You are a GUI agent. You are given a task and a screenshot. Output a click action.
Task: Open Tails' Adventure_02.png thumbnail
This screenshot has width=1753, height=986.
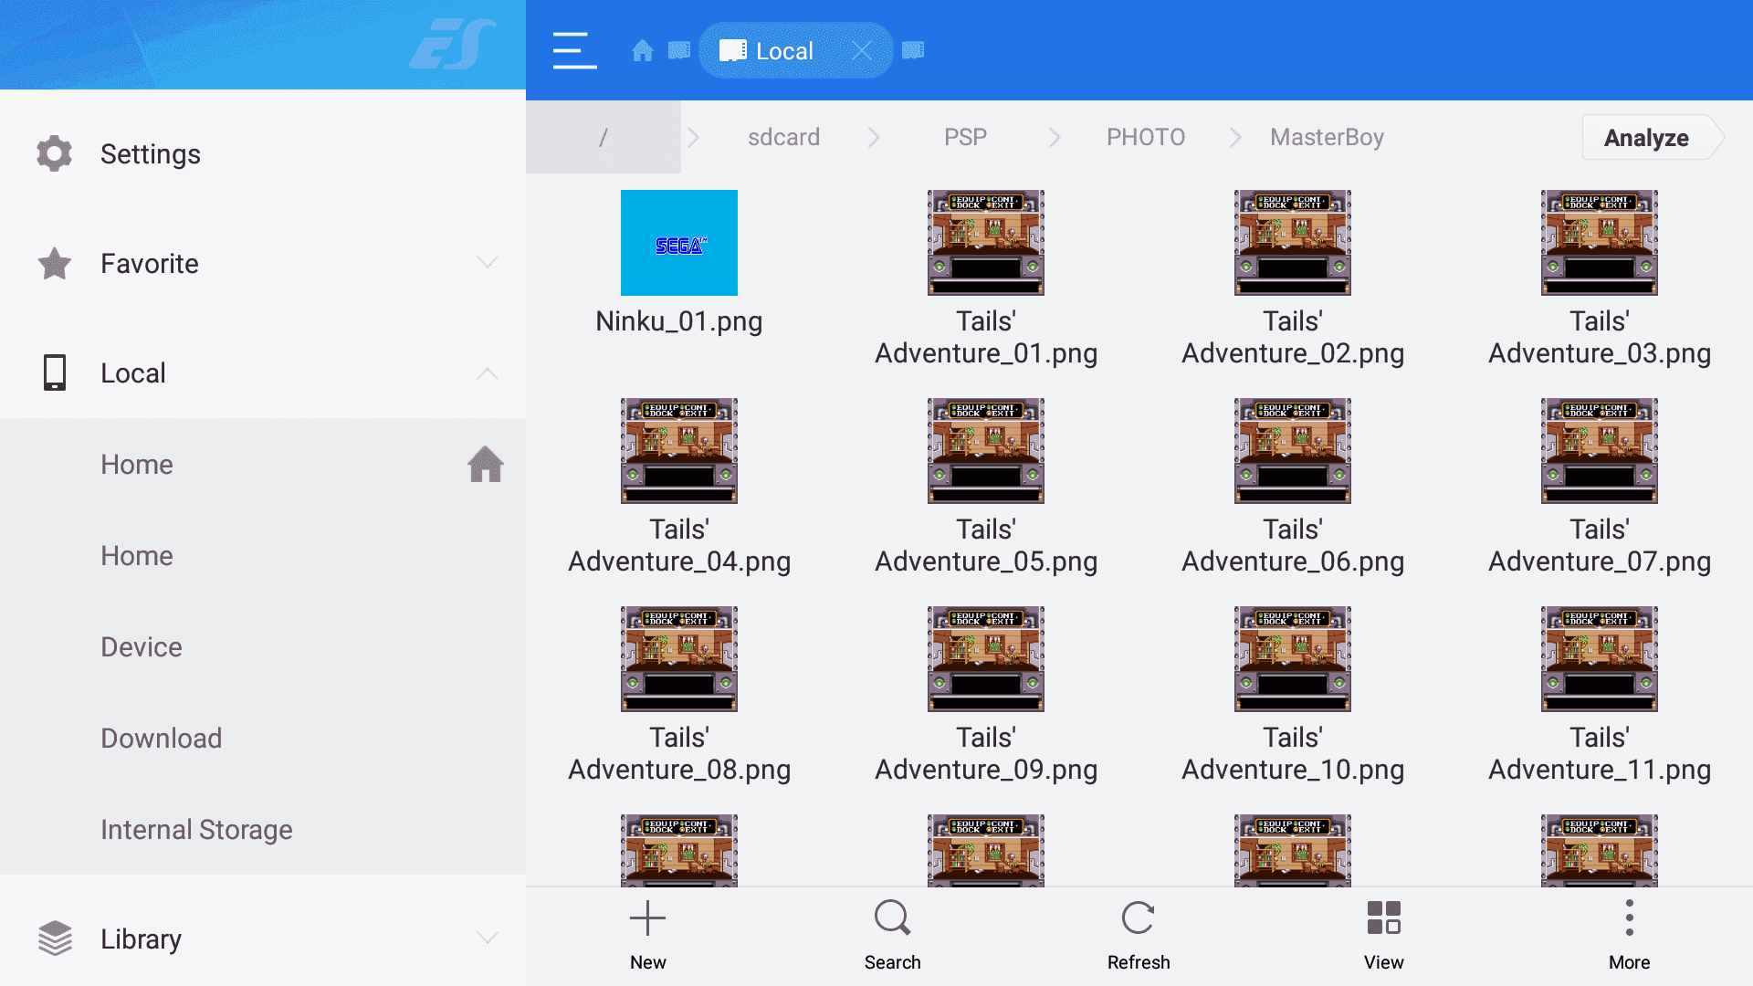1293,243
